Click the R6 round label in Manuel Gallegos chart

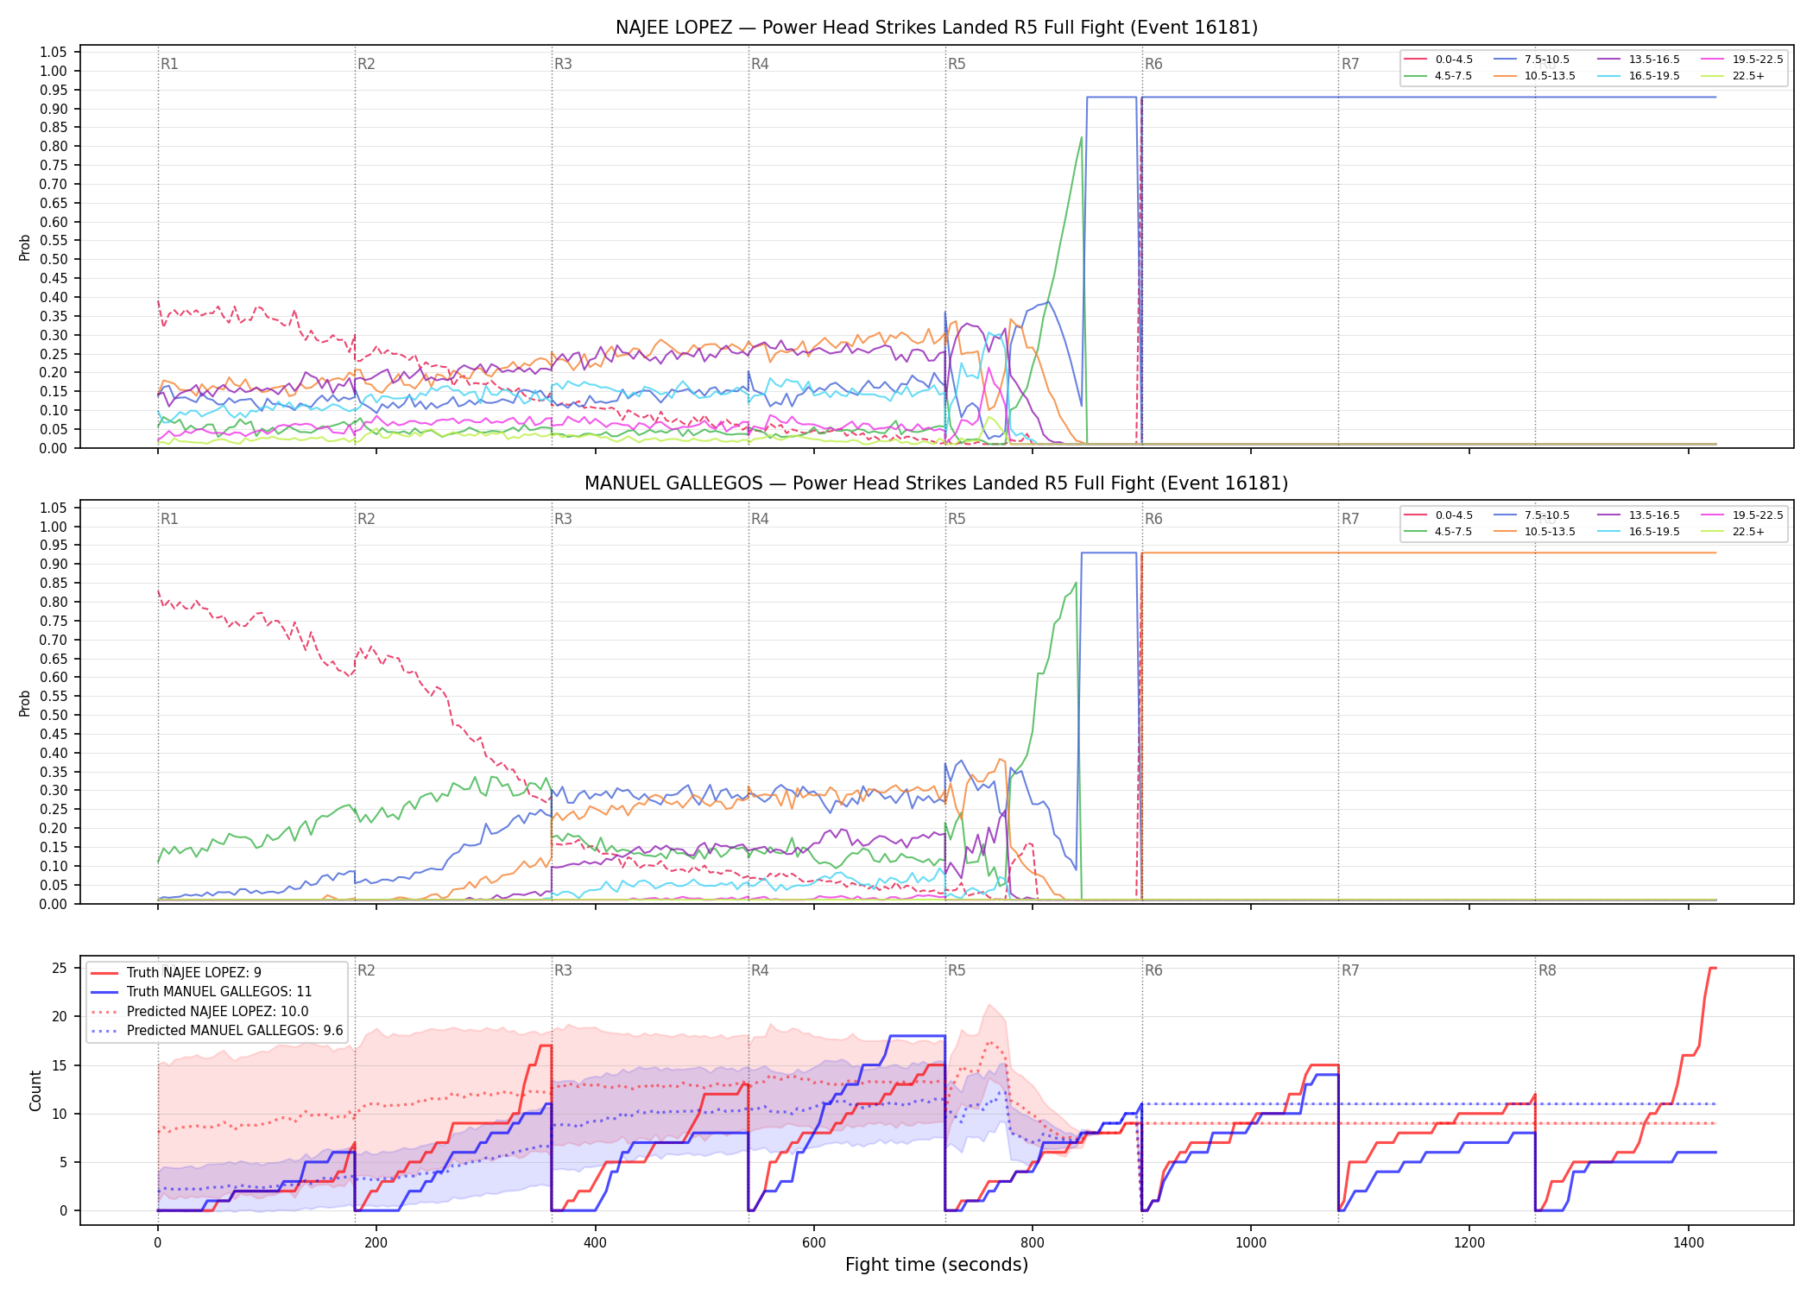(x=1153, y=519)
